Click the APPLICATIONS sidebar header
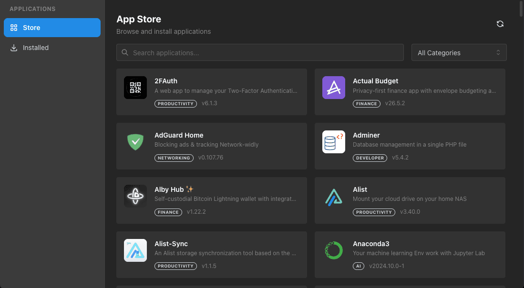The width and height of the screenshot is (524, 288). click(32, 9)
